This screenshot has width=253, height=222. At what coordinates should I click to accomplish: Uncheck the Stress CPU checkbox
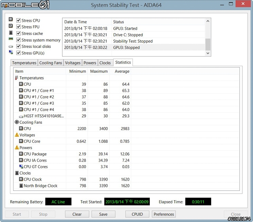click(19, 20)
